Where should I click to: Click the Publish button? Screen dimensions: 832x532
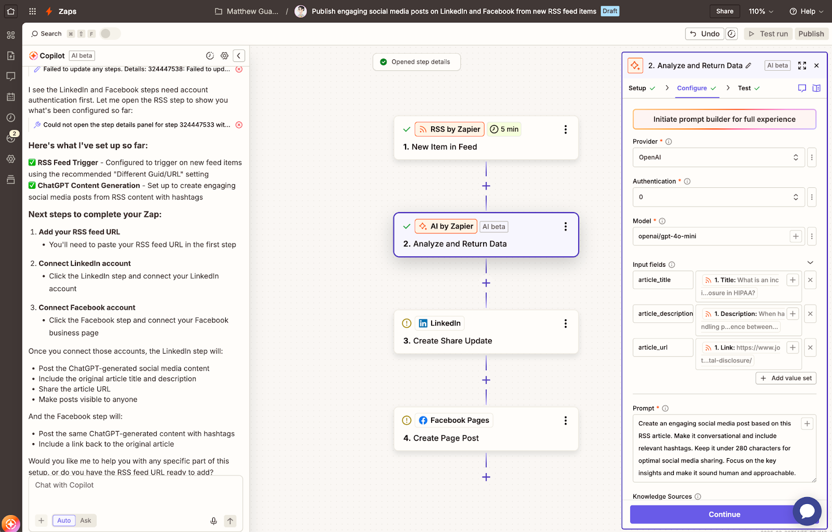[x=811, y=33]
